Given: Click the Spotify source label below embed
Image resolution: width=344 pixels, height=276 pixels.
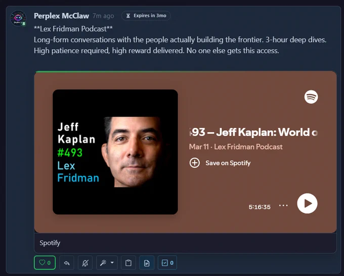Looking at the screenshot, I should [50, 243].
